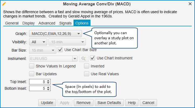
Task: Click the Save Defaults button
Action: coord(109,103)
